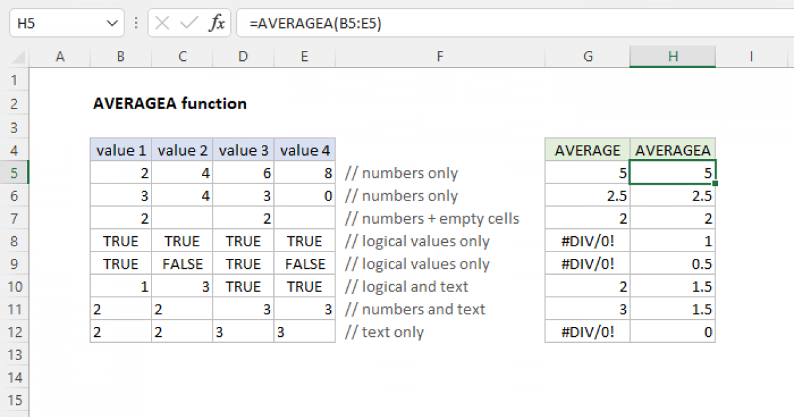Click inside the formula bar showing =AVERAGEA(B5:E5)
The image size is (794, 417).
point(331,22)
